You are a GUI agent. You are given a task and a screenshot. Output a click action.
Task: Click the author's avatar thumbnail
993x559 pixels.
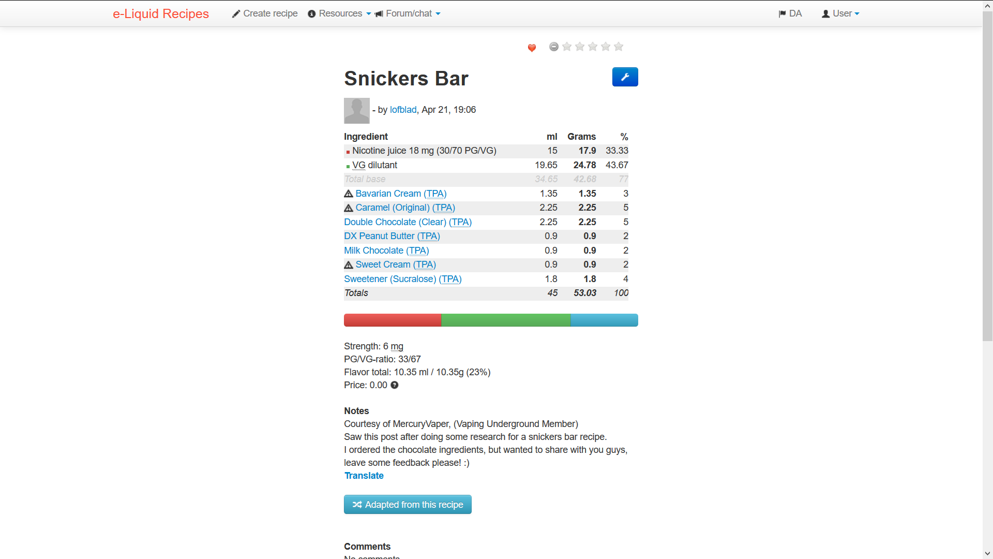tap(357, 111)
